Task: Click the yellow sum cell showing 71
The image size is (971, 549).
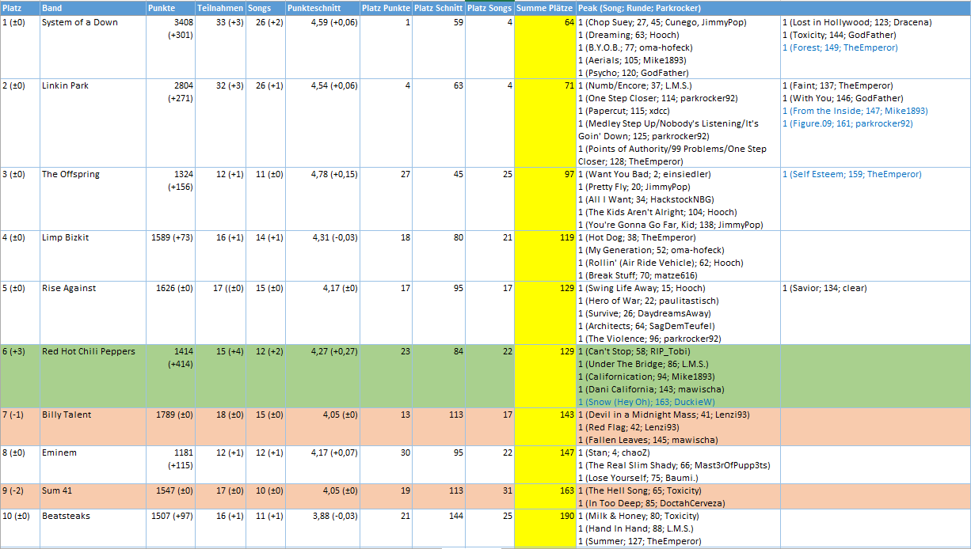Action: coord(545,123)
